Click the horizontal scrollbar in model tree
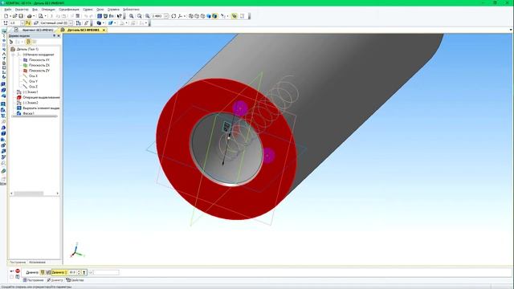The width and height of the screenshot is (514, 289). (28, 193)
